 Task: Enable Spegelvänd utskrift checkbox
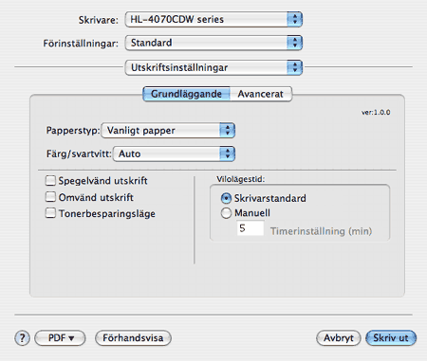[50, 181]
